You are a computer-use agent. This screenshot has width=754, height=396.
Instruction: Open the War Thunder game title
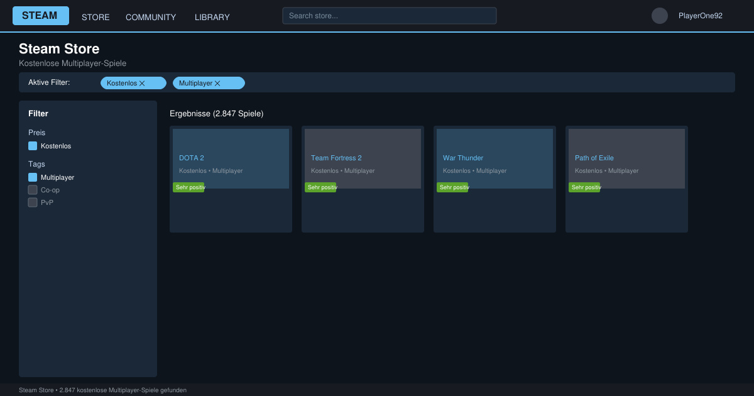coord(463,158)
